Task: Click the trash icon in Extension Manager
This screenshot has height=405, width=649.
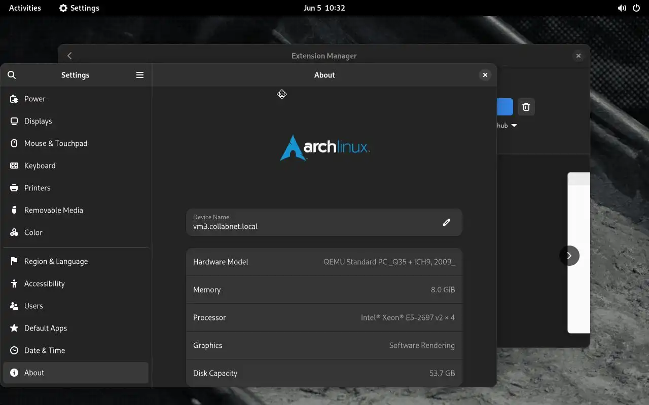Action: tap(526, 107)
